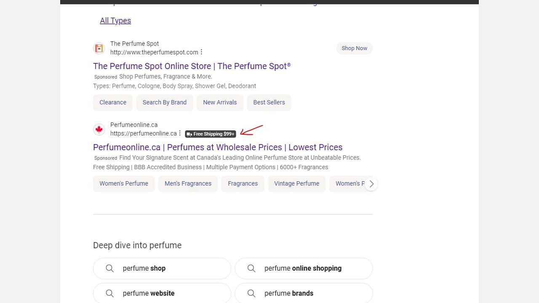Open the All Types link
539x303 pixels.
click(115, 21)
